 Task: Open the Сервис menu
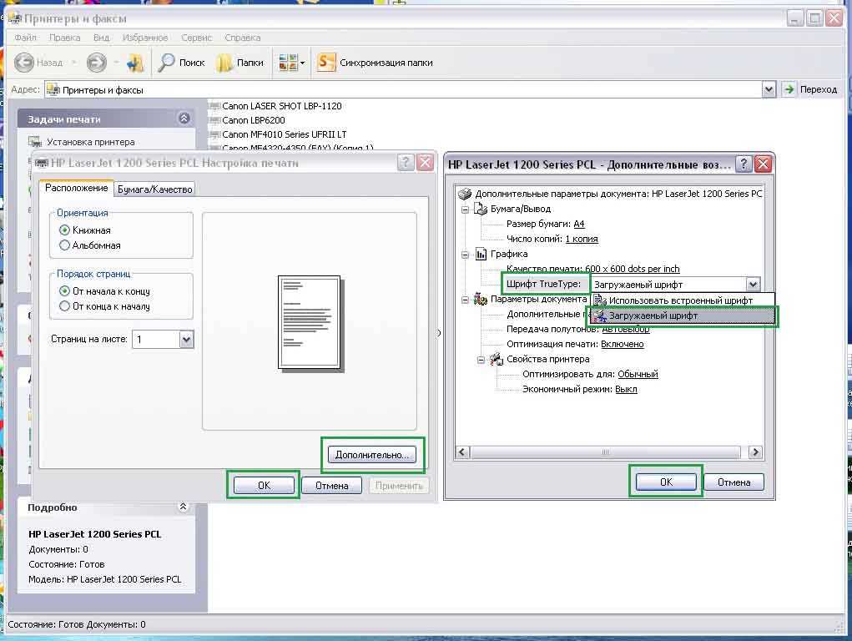tap(196, 38)
